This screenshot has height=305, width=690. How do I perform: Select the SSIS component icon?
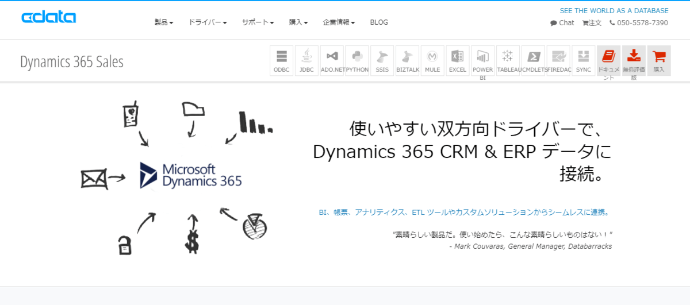coord(382,60)
